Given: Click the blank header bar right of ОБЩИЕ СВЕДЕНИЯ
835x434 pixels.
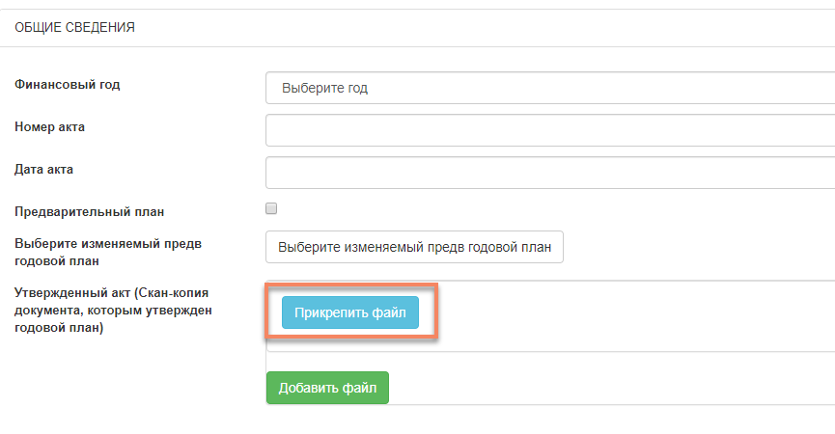Looking at the screenshot, I should (485, 28).
